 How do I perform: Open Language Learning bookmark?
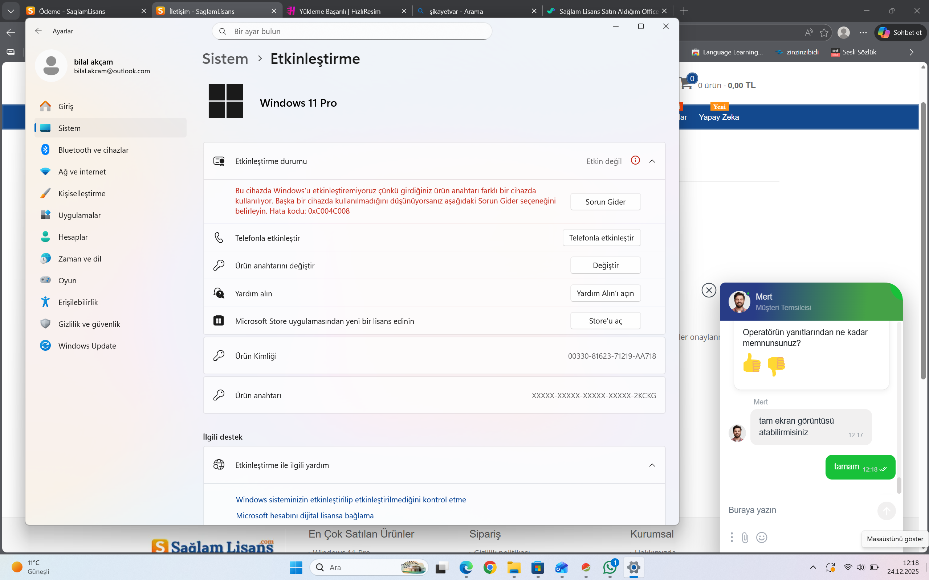pyautogui.click(x=727, y=52)
